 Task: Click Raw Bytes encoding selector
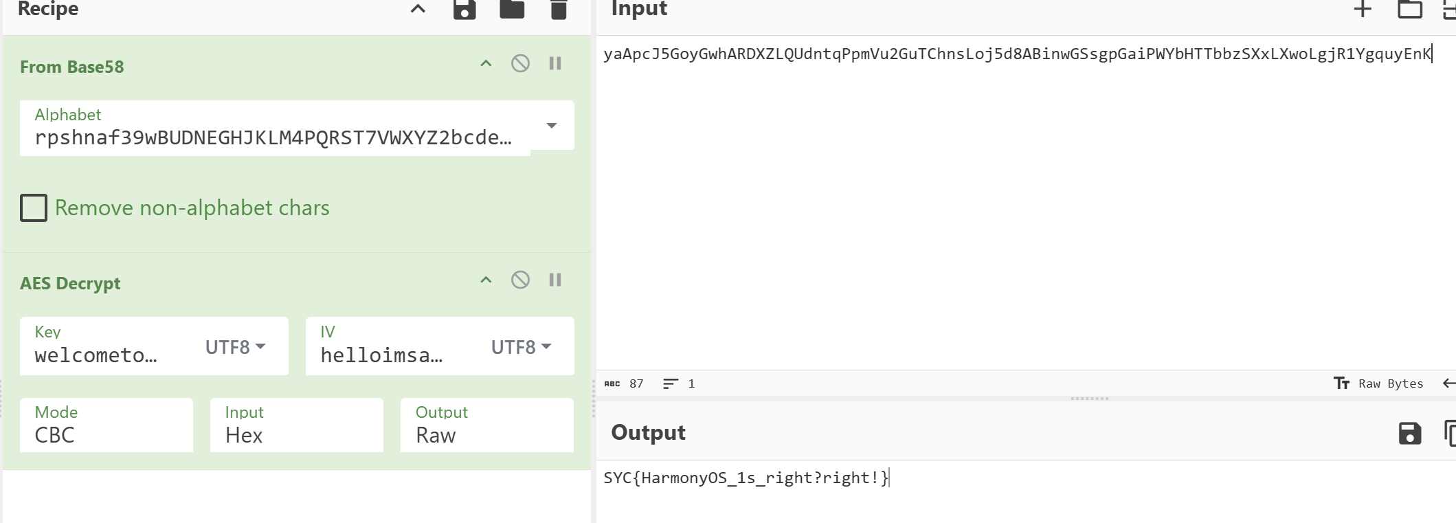(1378, 383)
